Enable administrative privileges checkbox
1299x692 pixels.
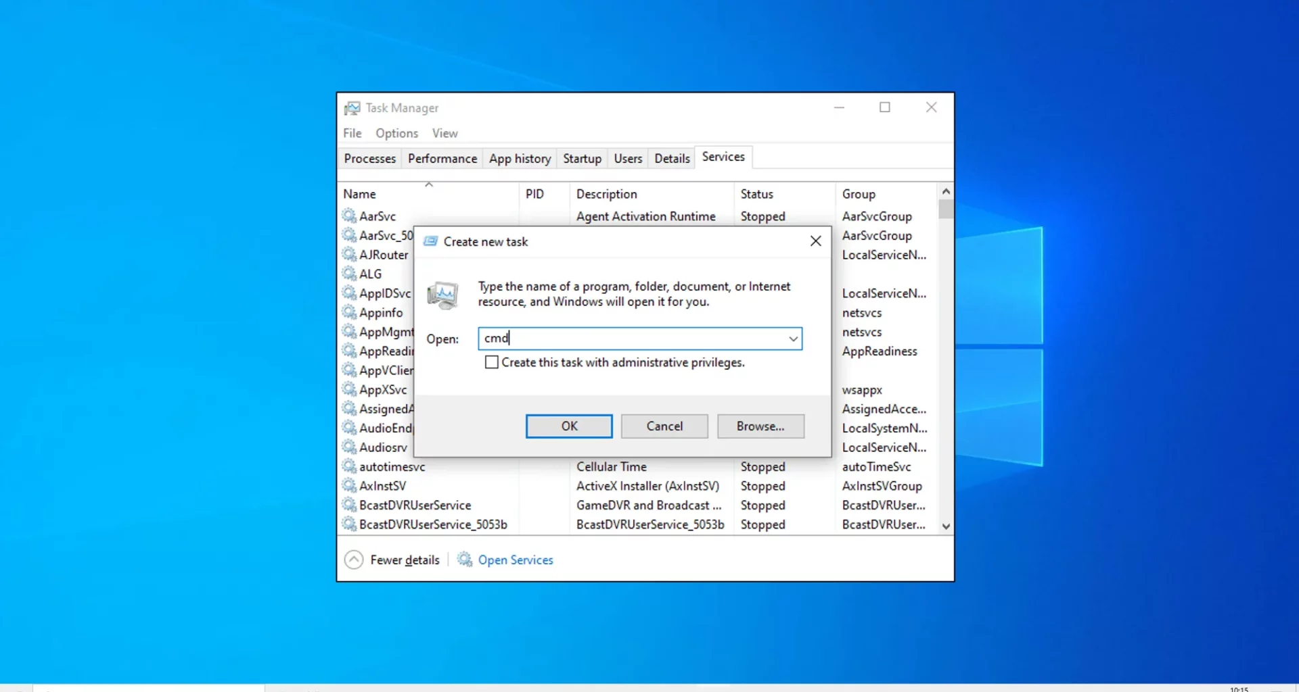click(x=492, y=362)
